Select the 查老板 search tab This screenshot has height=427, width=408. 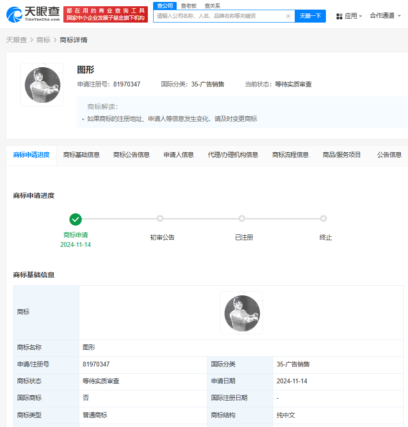(x=189, y=6)
